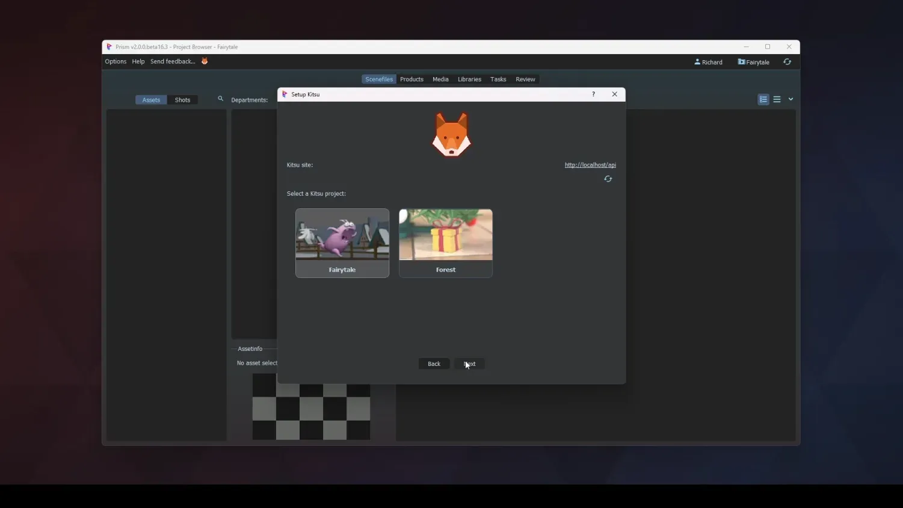Switch to the Libraries tab
The width and height of the screenshot is (903, 508).
click(469, 79)
